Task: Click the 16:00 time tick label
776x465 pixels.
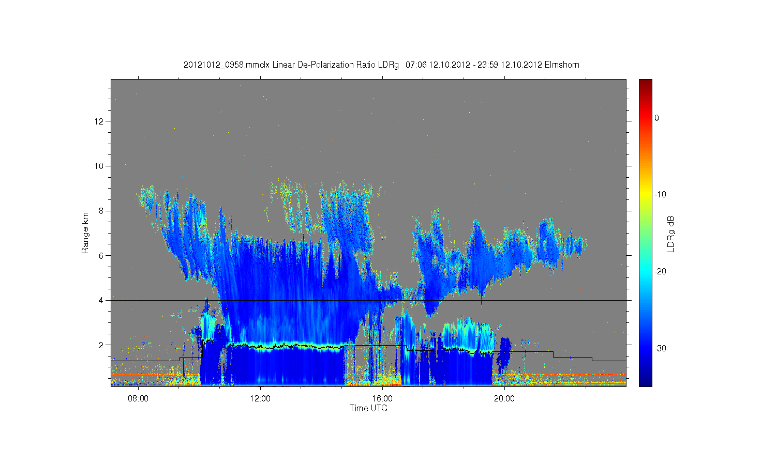Action: [x=382, y=398]
